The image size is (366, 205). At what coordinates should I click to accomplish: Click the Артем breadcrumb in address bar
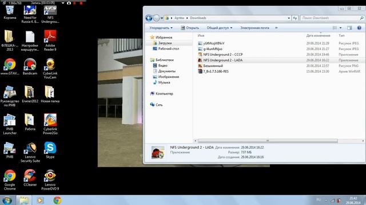179,18
